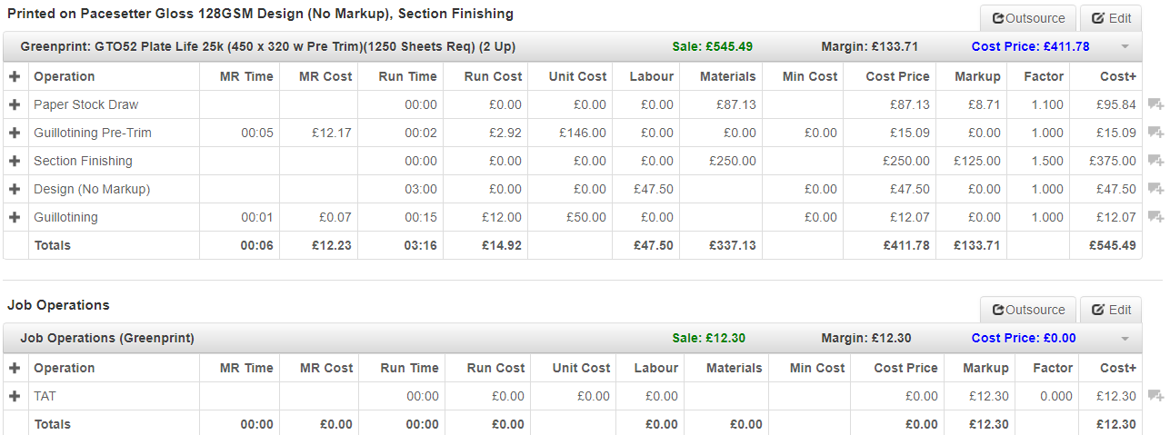Add comment on Guillotining Pre-Trim row
Image resolution: width=1170 pixels, height=435 pixels.
[1155, 133]
